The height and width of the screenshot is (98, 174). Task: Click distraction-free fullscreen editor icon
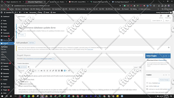140,71
